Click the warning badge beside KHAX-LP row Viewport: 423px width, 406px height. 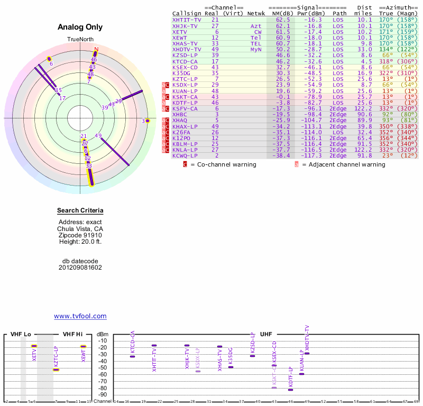165,126
